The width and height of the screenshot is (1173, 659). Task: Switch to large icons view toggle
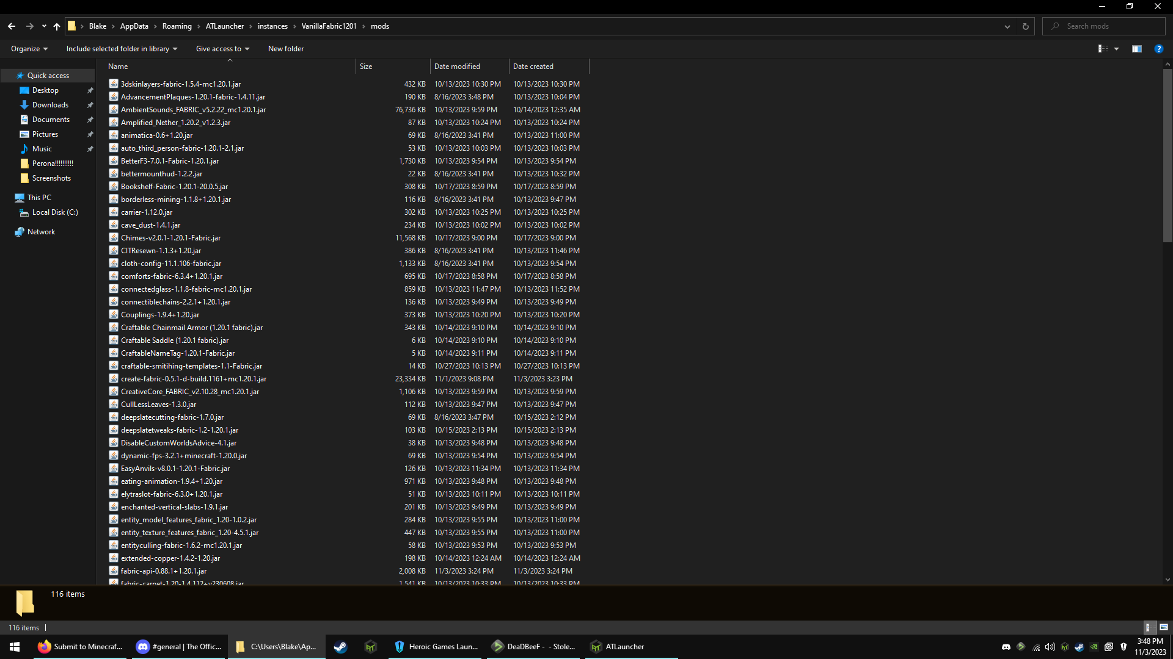click(x=1164, y=627)
